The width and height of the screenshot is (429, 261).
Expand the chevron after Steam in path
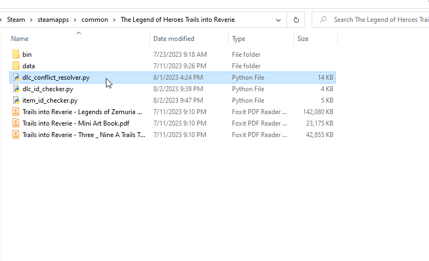tap(31, 20)
